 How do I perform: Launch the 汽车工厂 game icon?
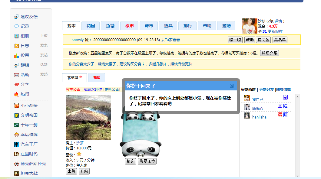pos(17,145)
